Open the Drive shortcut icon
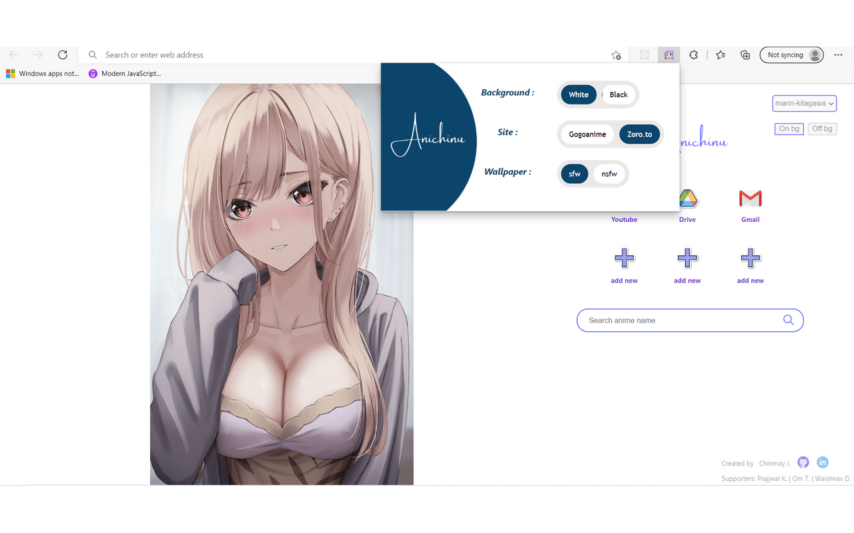854x533 pixels. (687, 199)
